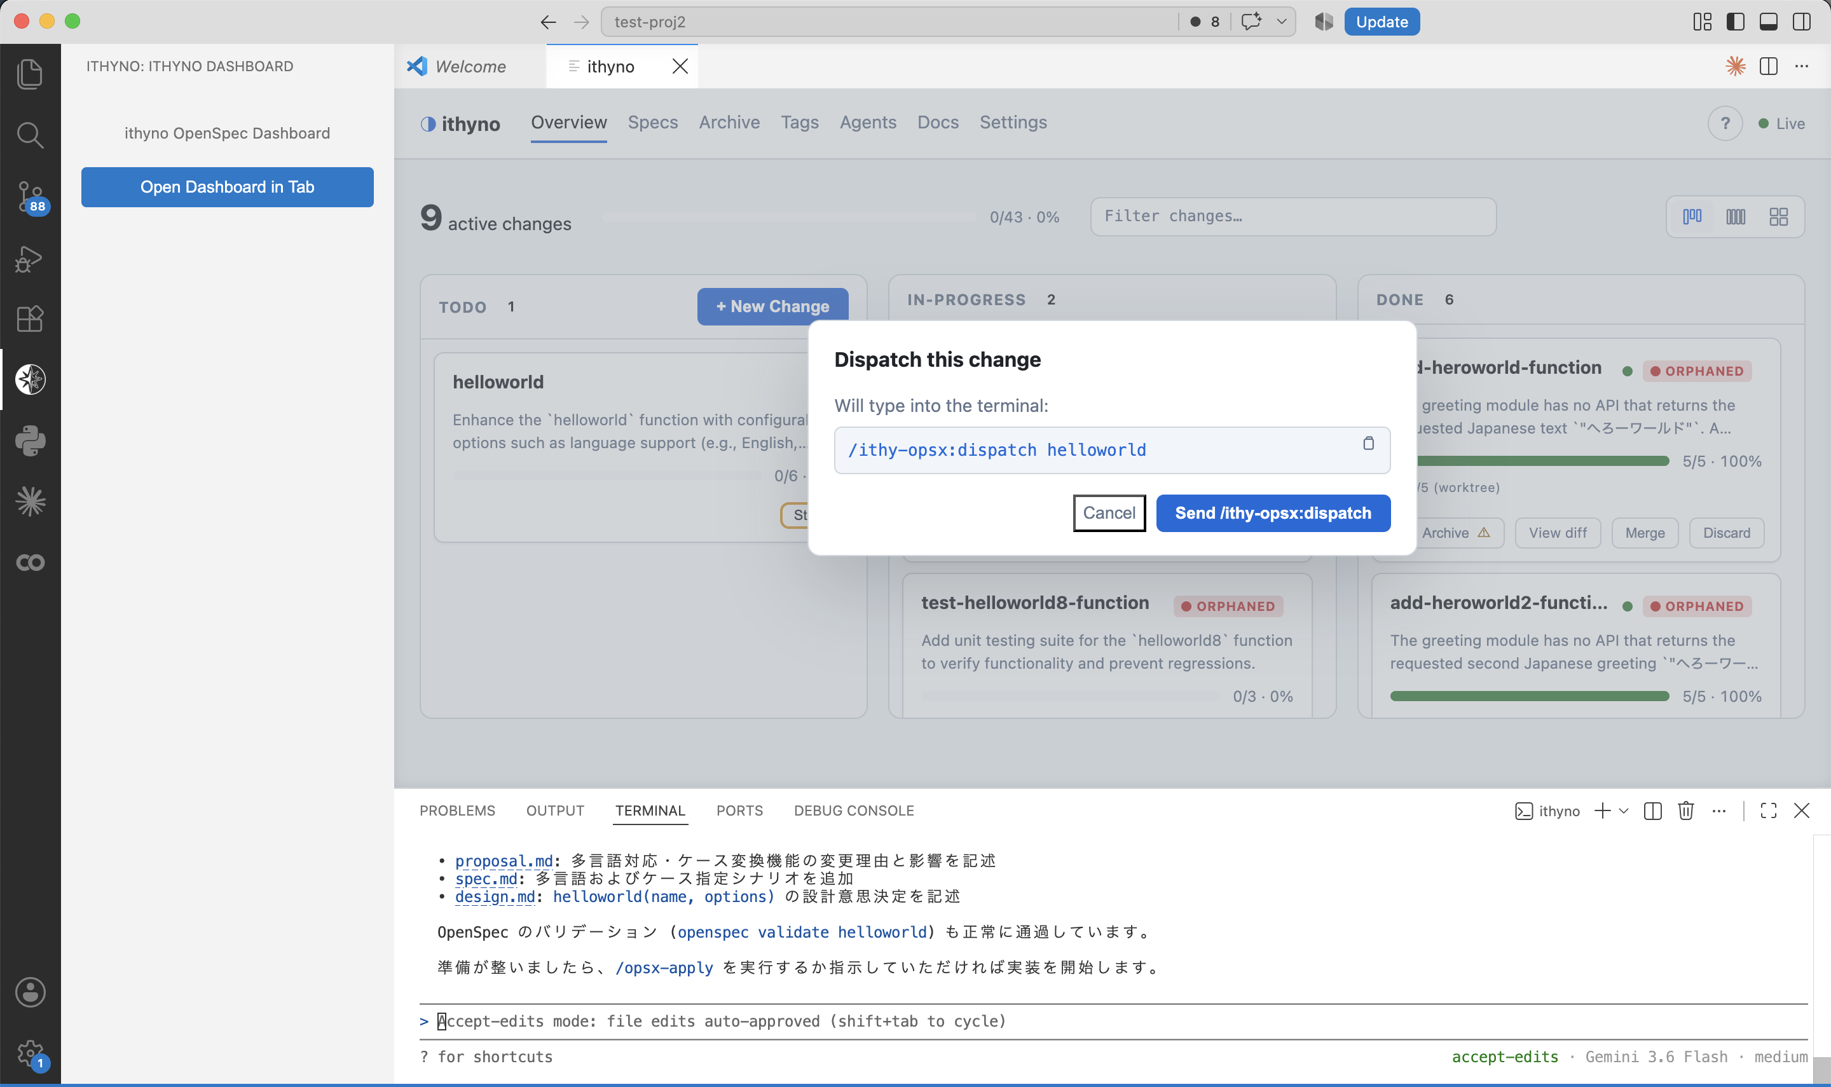Viewport: 1831px width, 1087px height.
Task: Click the hexagon icon beside Update
Action: point(1324,22)
